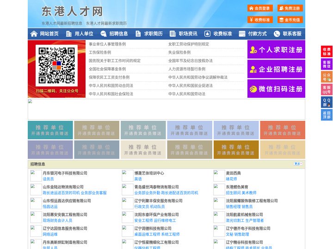The width and height of the screenshot is (333, 249).
Task: Open company 辽宁利聚丰保安服务有限公司
Action: 158,201
